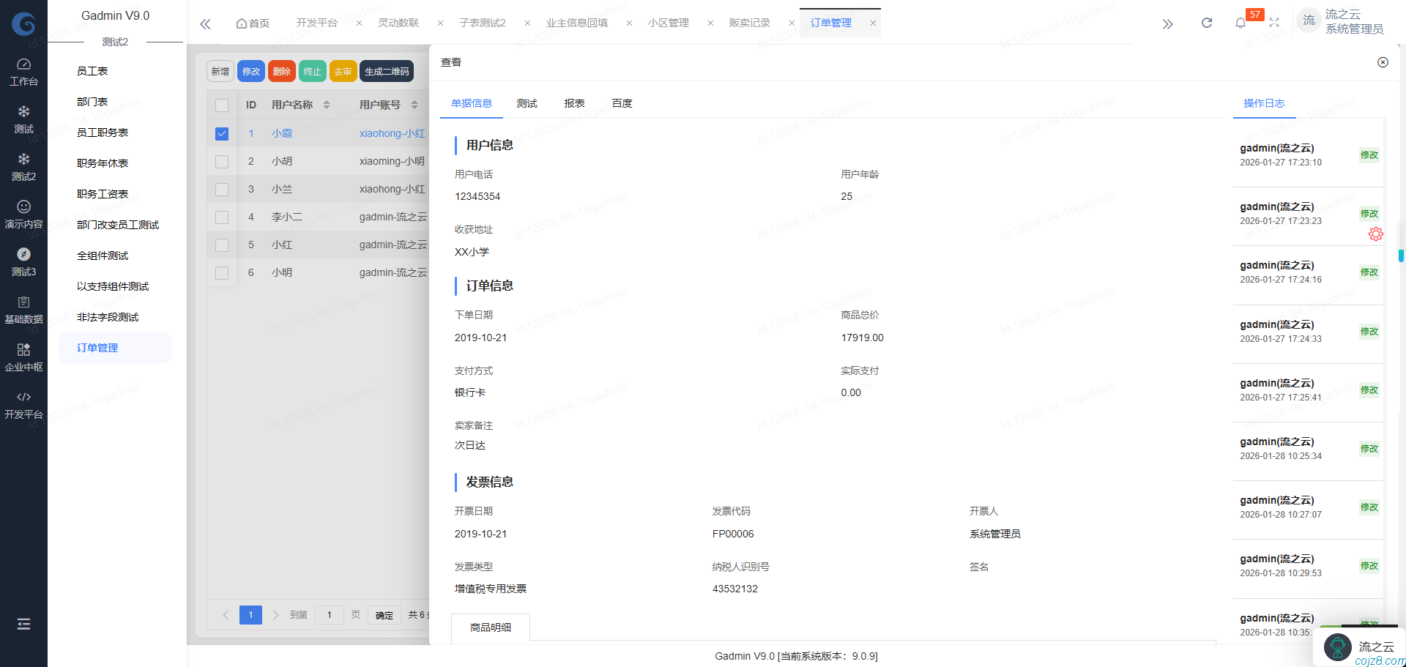The image size is (1406, 667).
Task: Expand the hidden tabs with the right chevron
Action: [x=1167, y=23]
